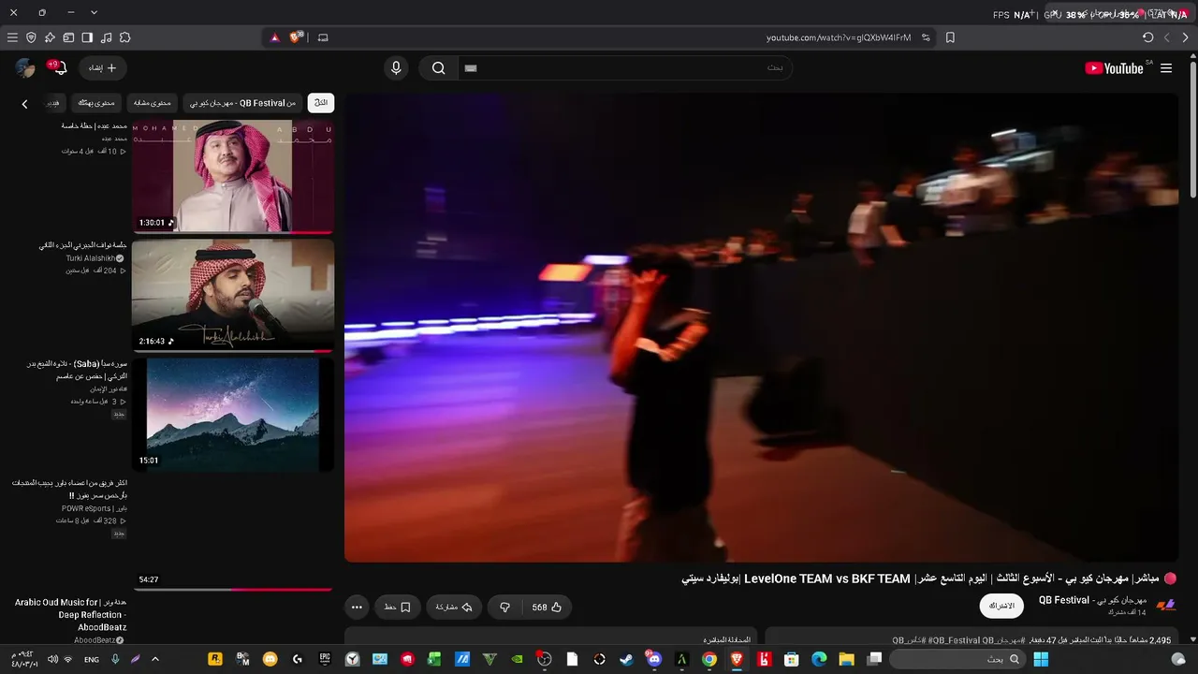Save the video to a playlist
1198x674 pixels.
[398, 608]
